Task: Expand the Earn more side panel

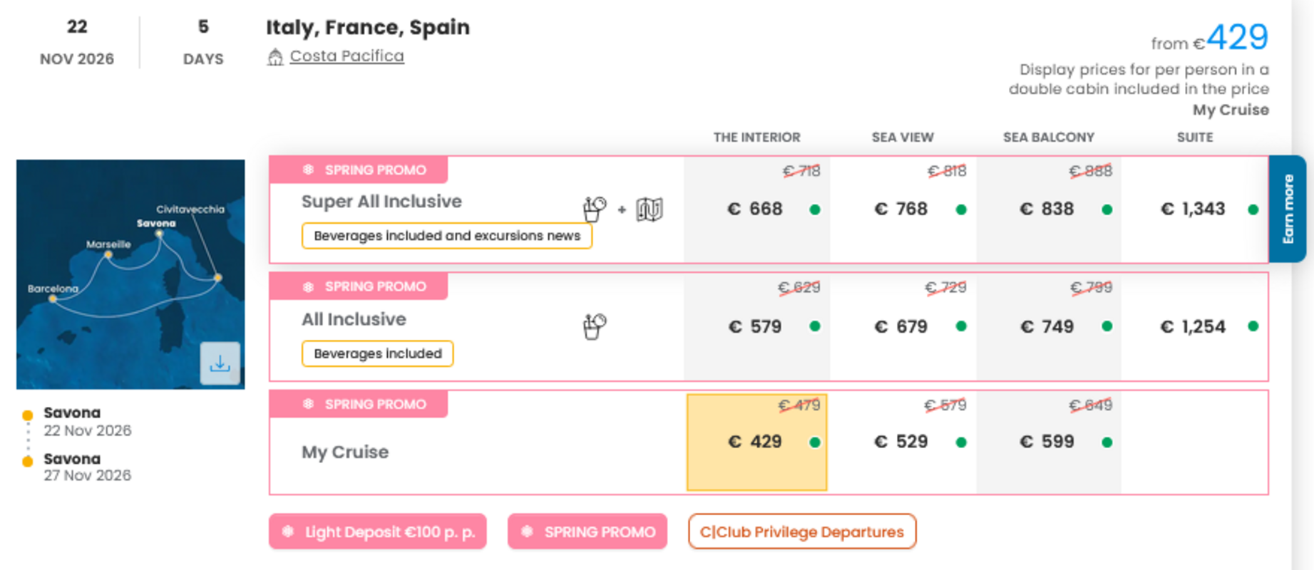Action: [x=1288, y=207]
